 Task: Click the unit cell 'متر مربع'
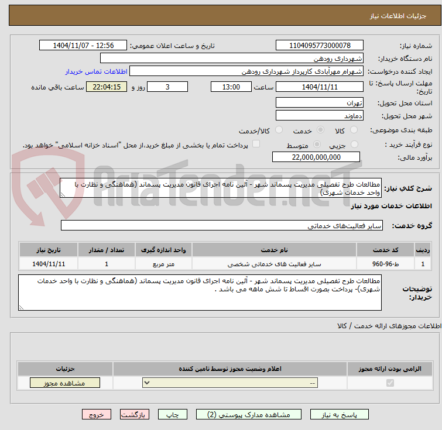[163, 264]
